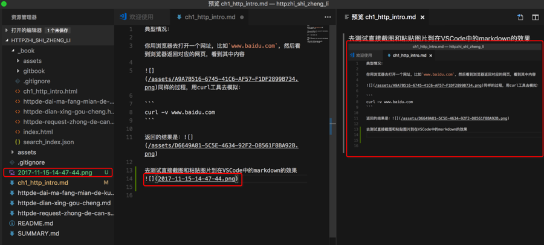Click the image file icon of 2017-11-15-14-47-44.png

12,172
